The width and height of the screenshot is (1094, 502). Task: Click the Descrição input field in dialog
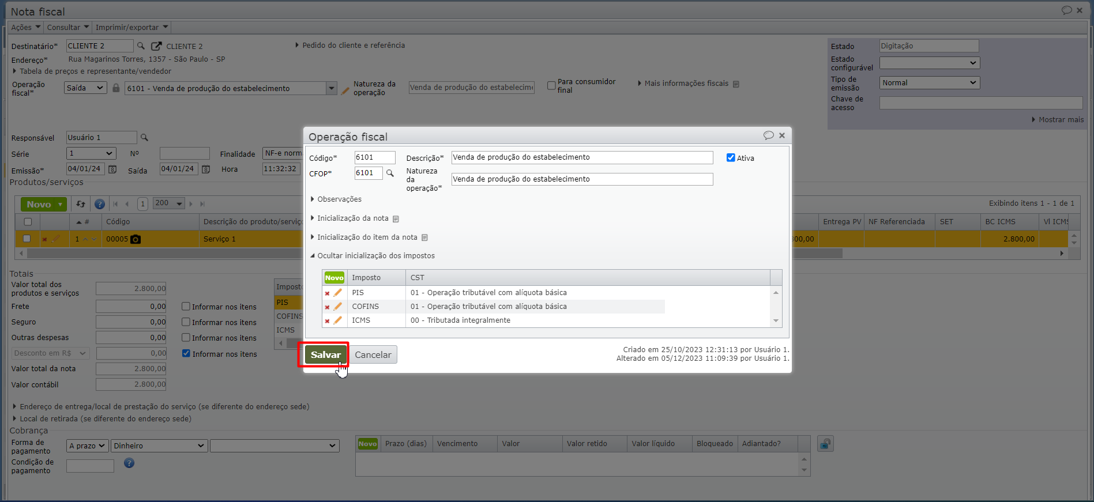tap(582, 157)
